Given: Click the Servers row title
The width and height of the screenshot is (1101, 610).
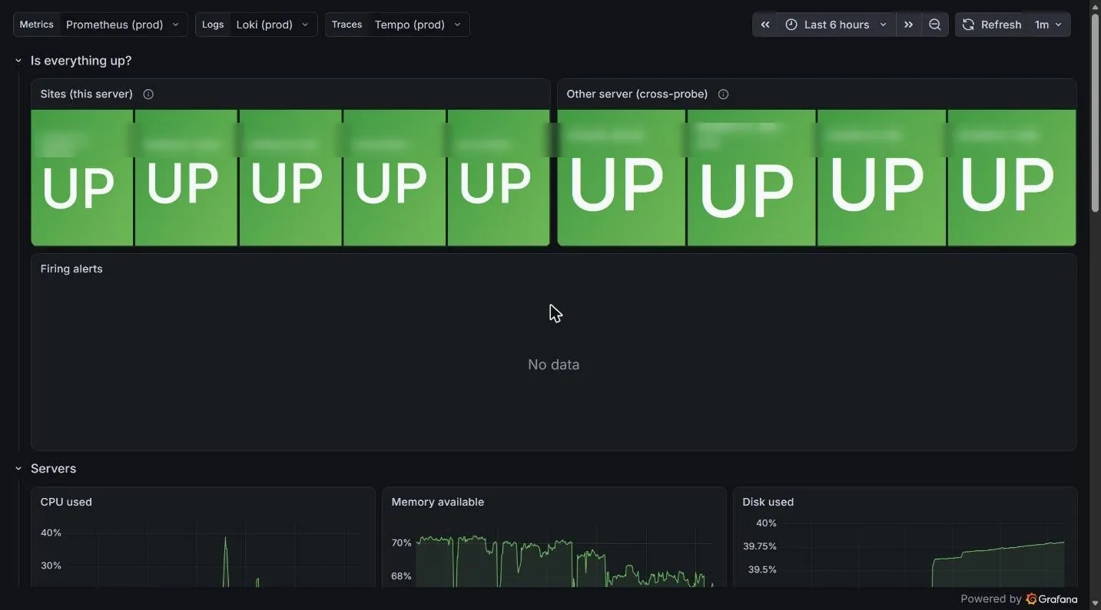Looking at the screenshot, I should (x=54, y=469).
